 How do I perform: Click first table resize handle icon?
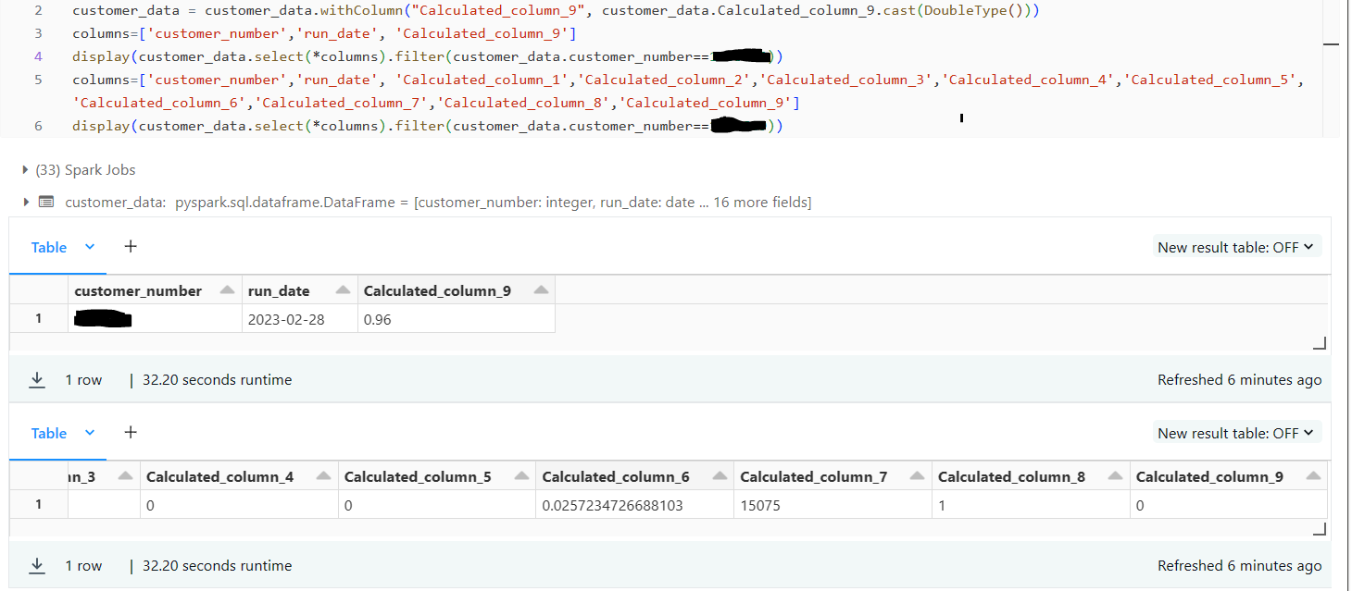pyautogui.click(x=1320, y=343)
